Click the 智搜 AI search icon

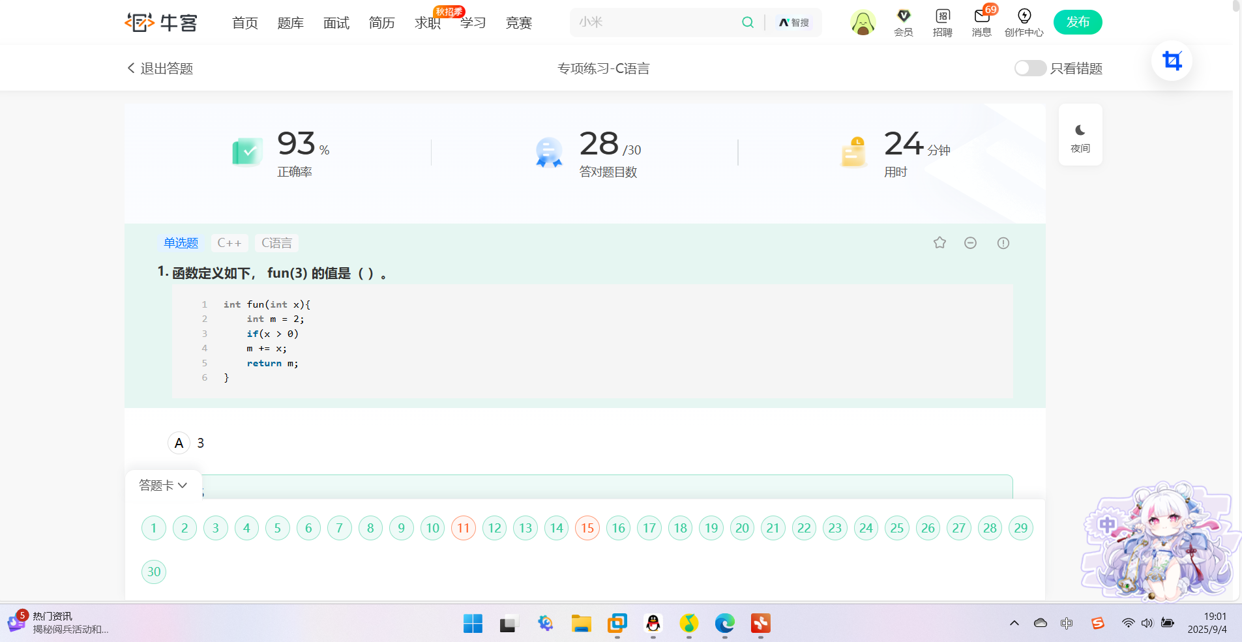tap(793, 22)
